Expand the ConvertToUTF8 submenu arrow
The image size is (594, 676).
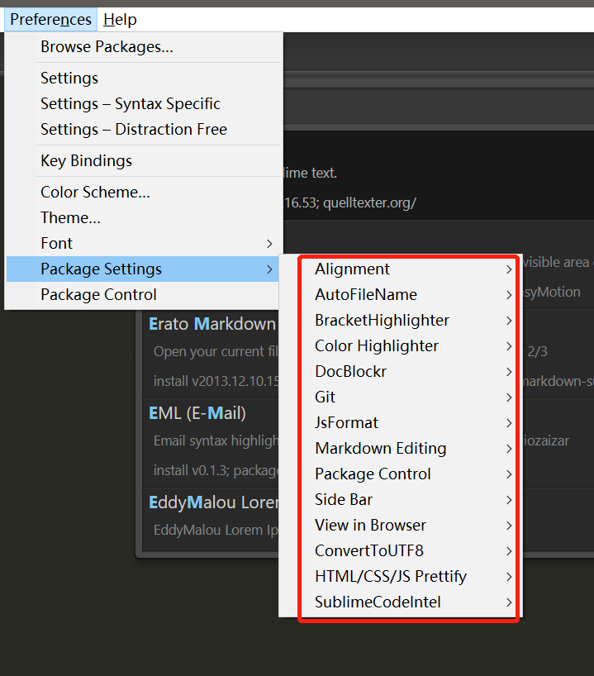[x=509, y=551]
